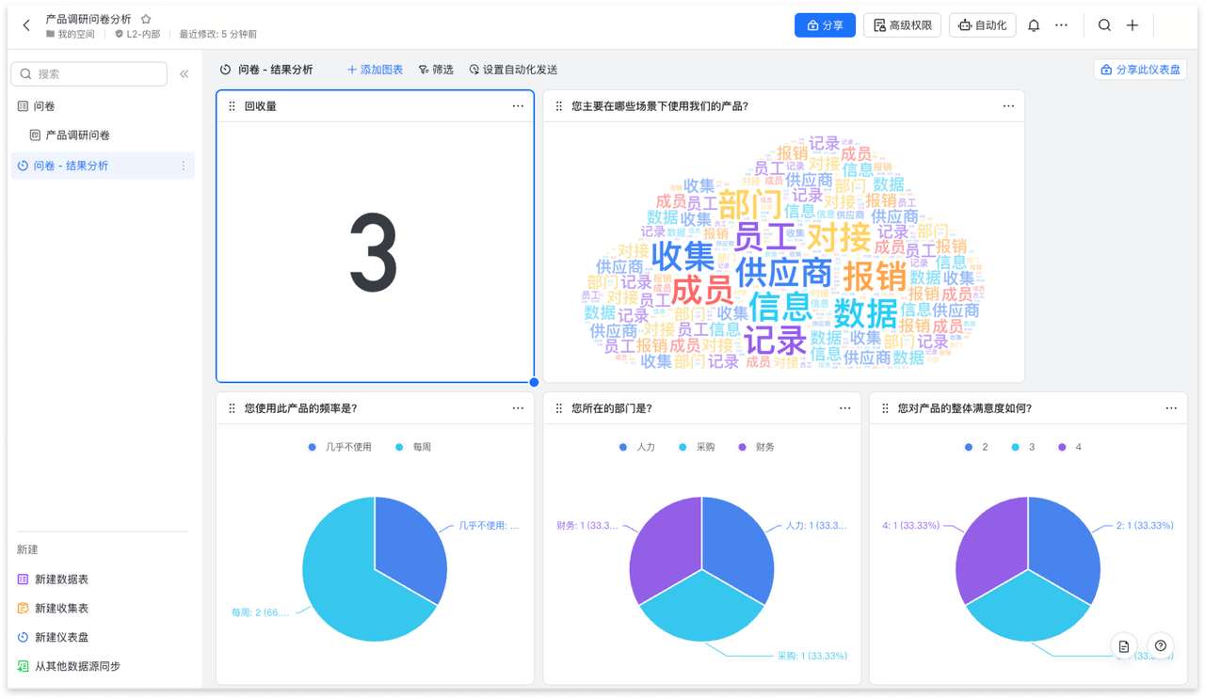
Task: Open the 筛选 filter option
Action: [436, 70]
